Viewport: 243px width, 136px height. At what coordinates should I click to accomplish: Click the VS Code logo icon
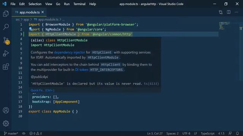click(x=4, y=4)
